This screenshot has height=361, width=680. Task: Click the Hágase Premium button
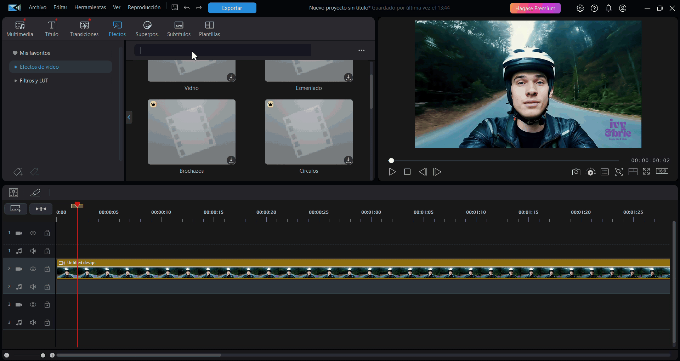pyautogui.click(x=535, y=8)
